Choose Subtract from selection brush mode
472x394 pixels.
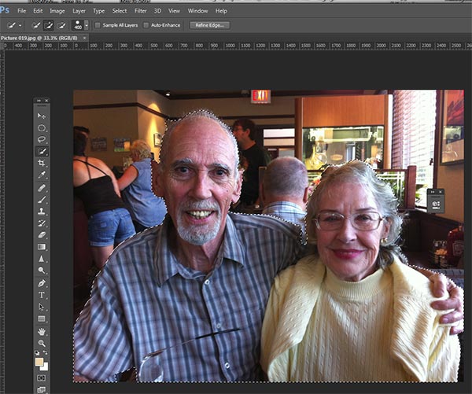pos(61,25)
